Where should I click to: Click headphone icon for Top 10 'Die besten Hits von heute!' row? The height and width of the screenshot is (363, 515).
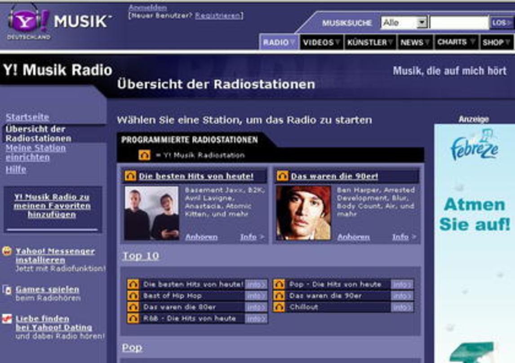[133, 284]
